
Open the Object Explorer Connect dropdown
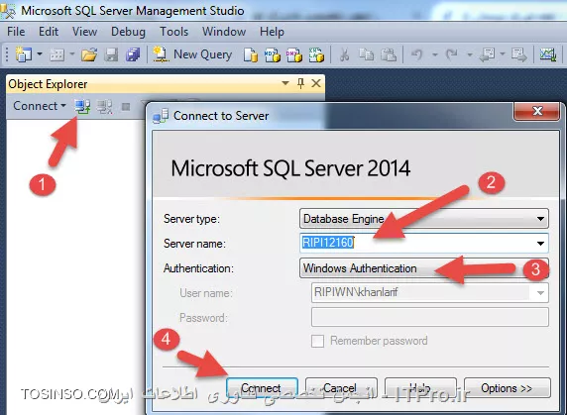[x=40, y=106]
